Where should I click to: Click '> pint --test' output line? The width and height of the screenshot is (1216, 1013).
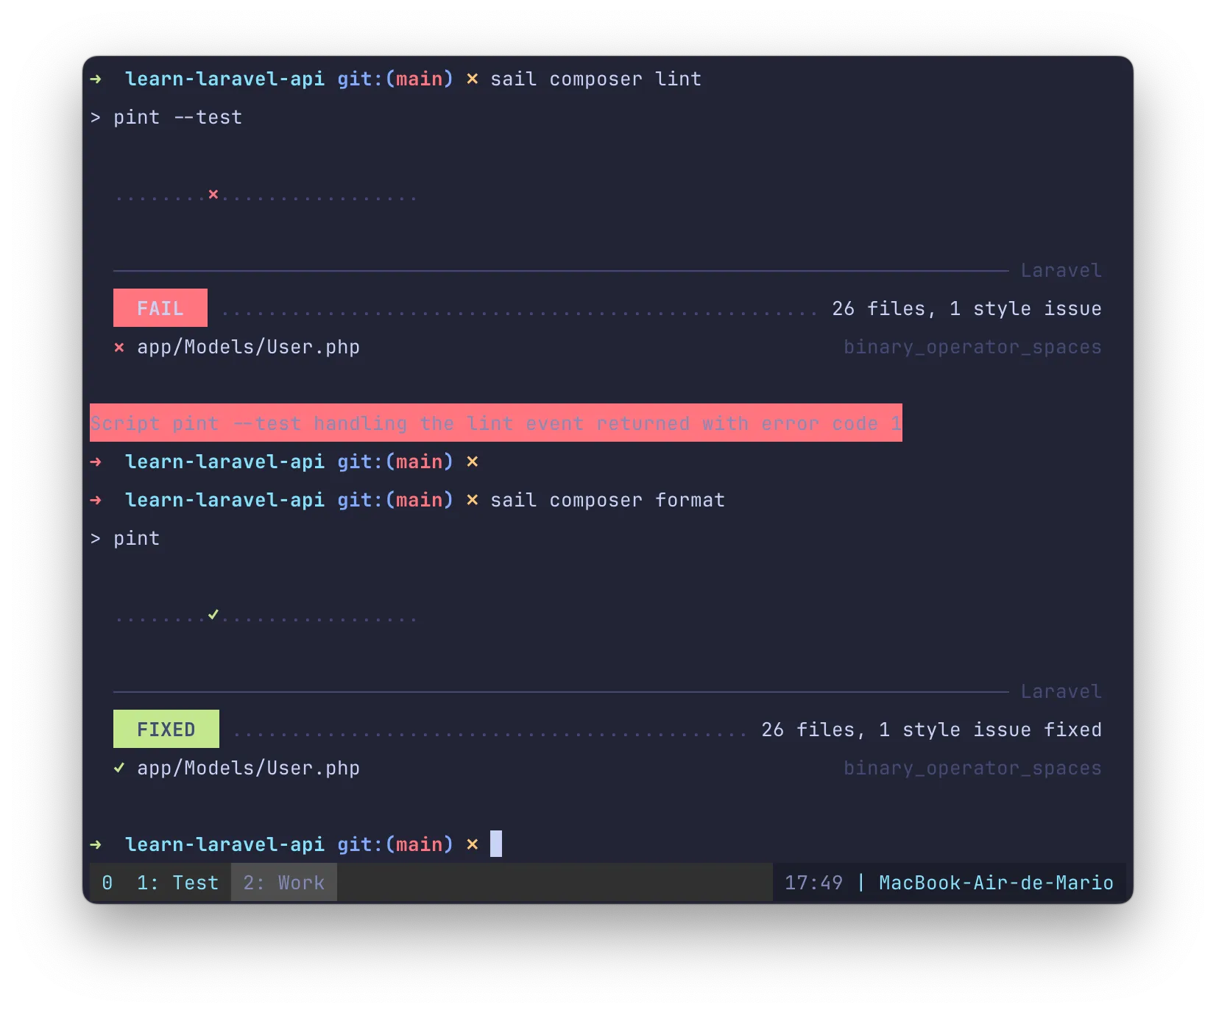tap(166, 117)
